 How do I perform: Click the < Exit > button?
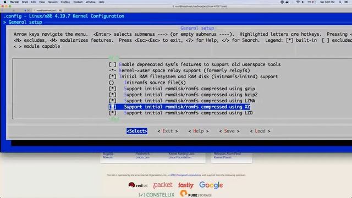click(x=168, y=131)
